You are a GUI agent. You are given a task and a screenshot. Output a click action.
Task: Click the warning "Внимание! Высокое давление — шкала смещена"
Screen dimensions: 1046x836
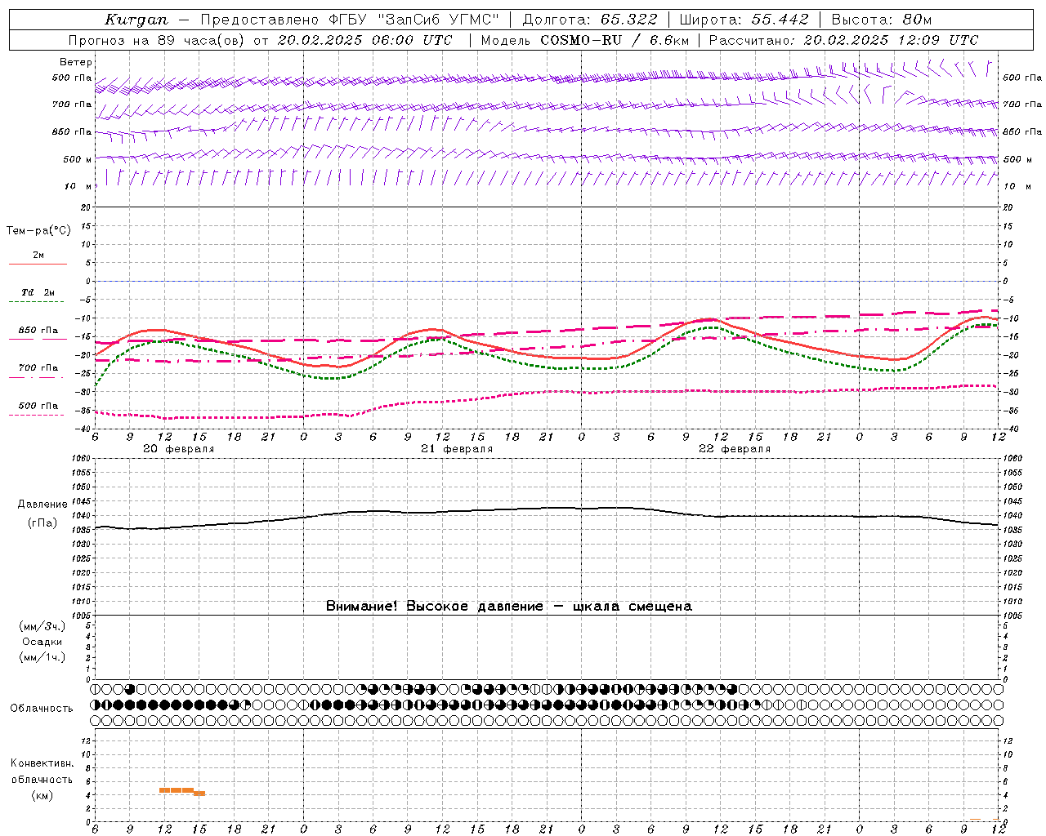pos(509,607)
